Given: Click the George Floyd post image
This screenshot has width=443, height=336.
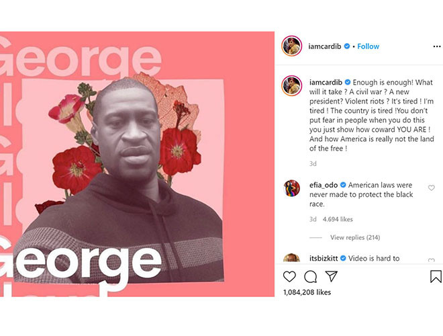Looking at the screenshot, I should (137, 164).
